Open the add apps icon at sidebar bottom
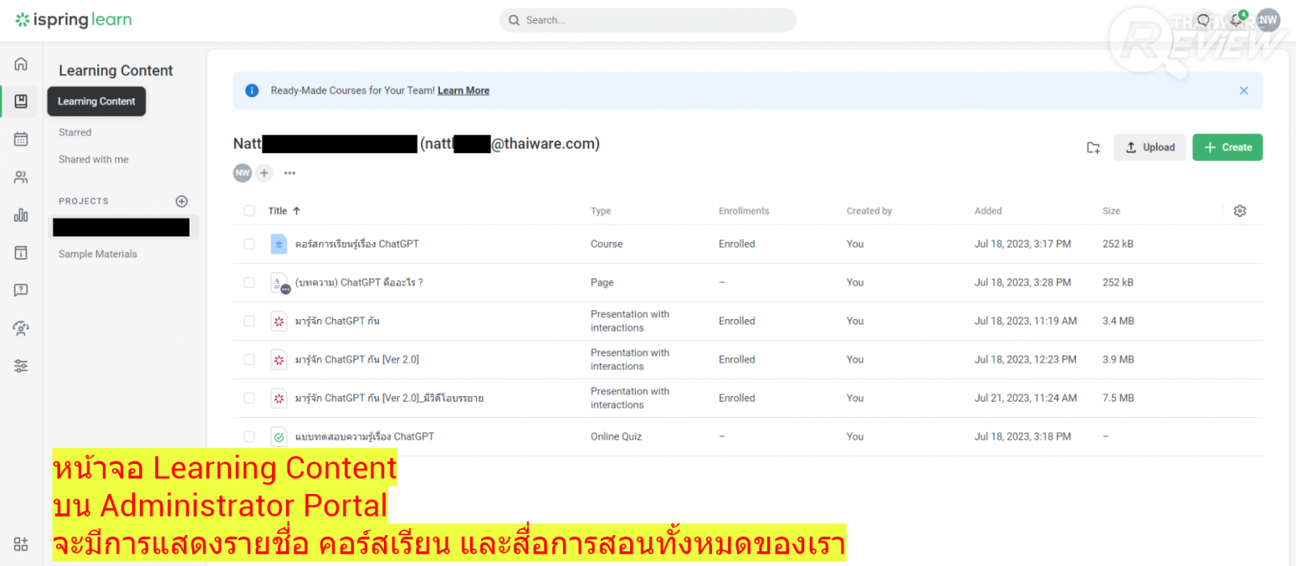 tap(21, 544)
